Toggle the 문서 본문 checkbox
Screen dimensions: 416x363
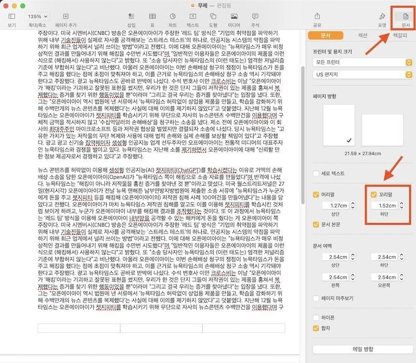(x=316, y=225)
